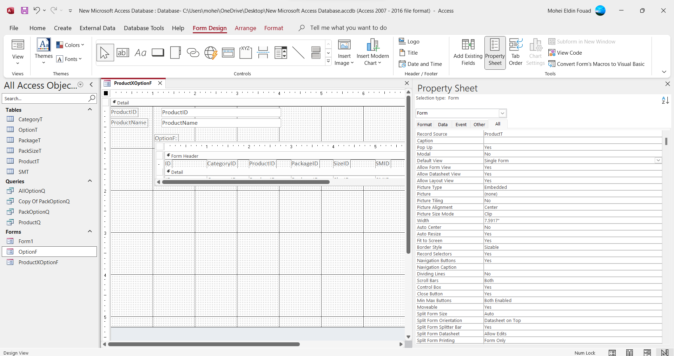Click the subform's horizontal scrollbar
674x356 pixels.
pyautogui.click(x=246, y=182)
